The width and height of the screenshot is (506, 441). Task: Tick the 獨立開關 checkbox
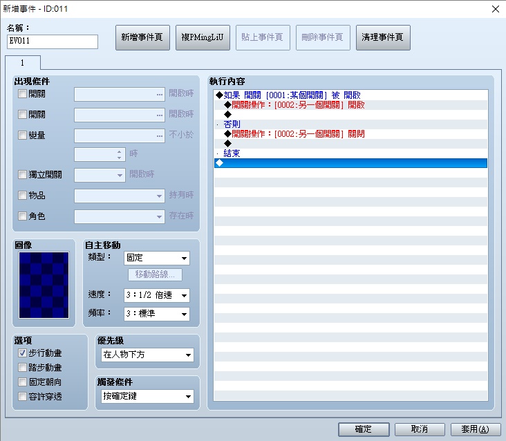click(x=22, y=175)
